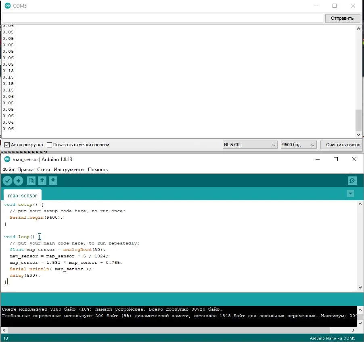Create a new sketch with New icon

coord(31,181)
